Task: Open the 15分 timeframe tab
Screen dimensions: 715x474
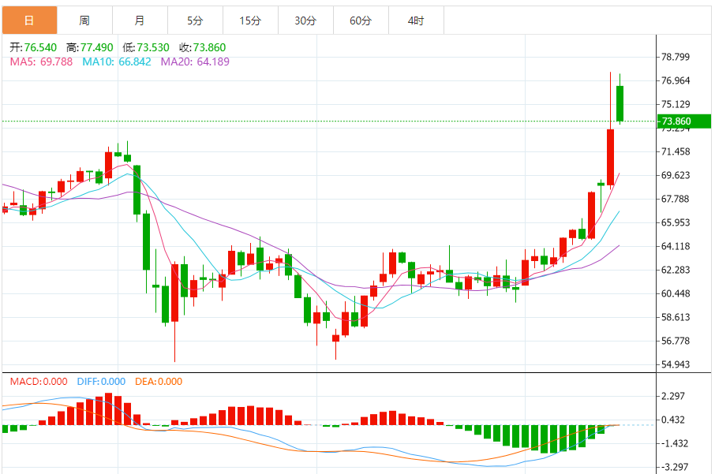Action: (250, 21)
